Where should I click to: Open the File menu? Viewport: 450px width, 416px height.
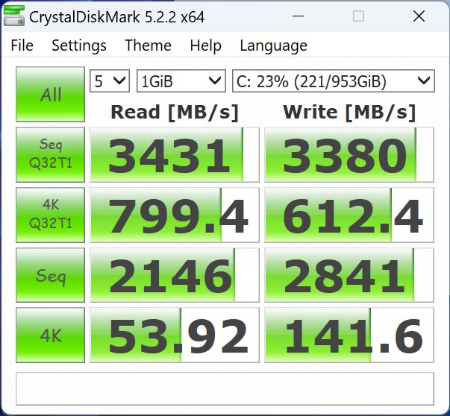tap(22, 45)
